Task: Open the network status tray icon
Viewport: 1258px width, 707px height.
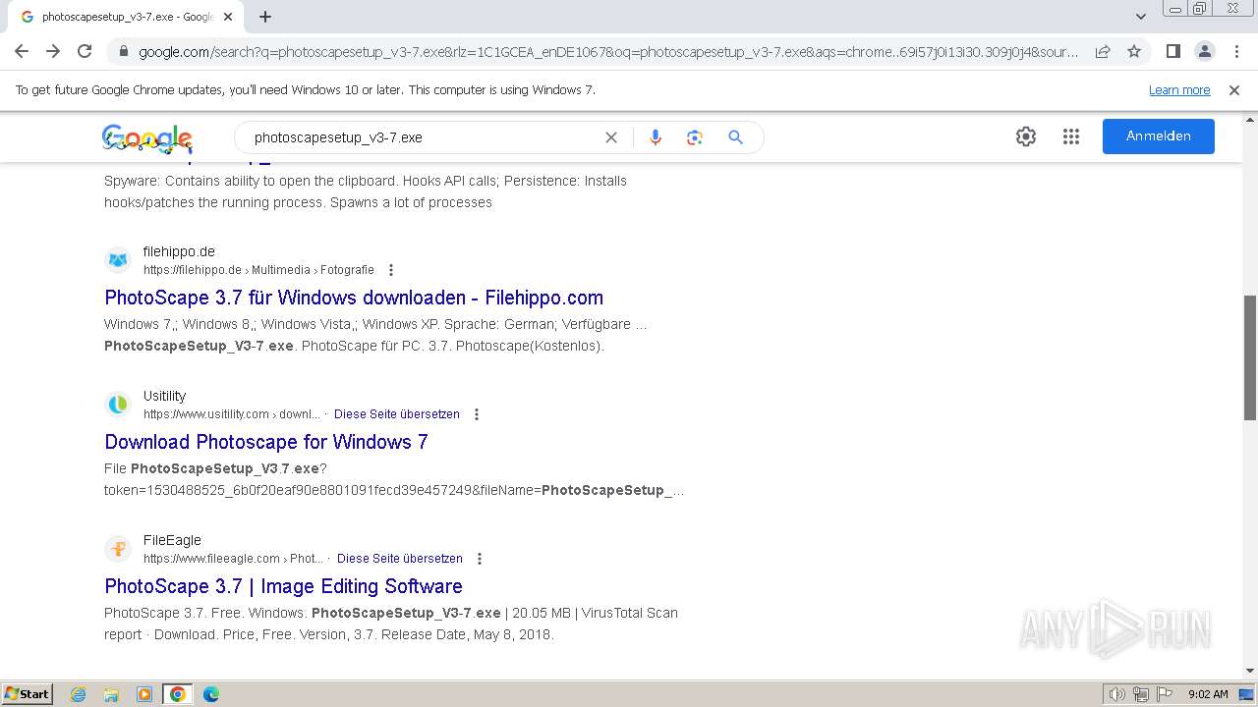Action: tap(1141, 694)
